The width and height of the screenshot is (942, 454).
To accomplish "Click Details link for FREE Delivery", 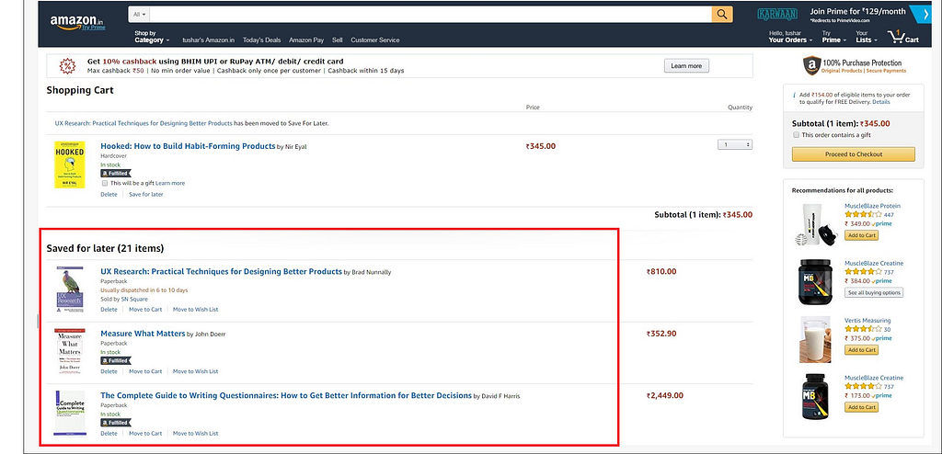I will click(881, 102).
